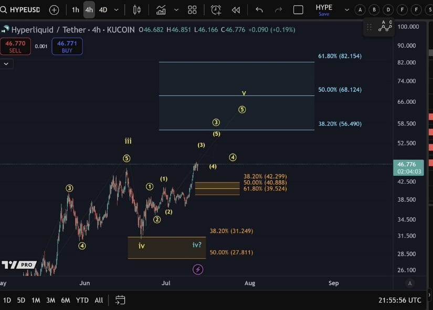This screenshot has width=433, height=310.
Task: Create a new alert with the clock icon
Action: [x=216, y=10]
